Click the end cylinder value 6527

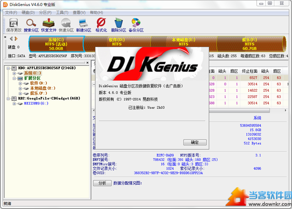[253, 78]
